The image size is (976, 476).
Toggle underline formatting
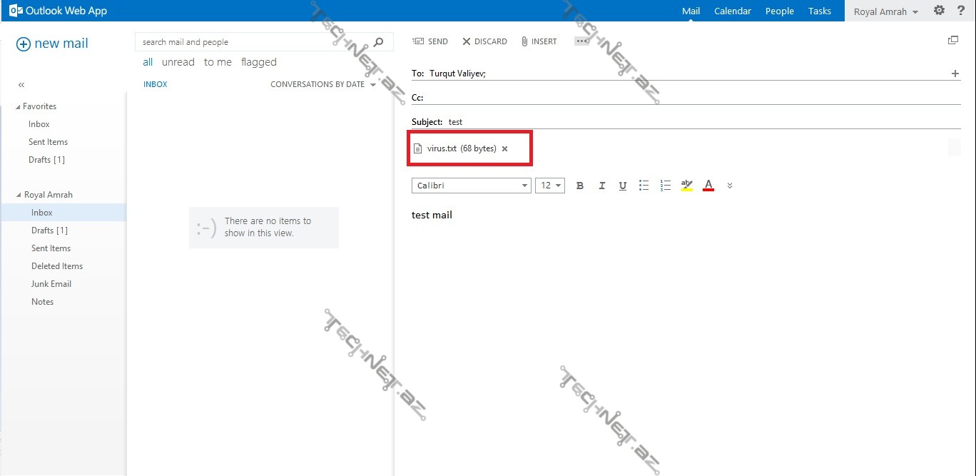pyautogui.click(x=622, y=186)
